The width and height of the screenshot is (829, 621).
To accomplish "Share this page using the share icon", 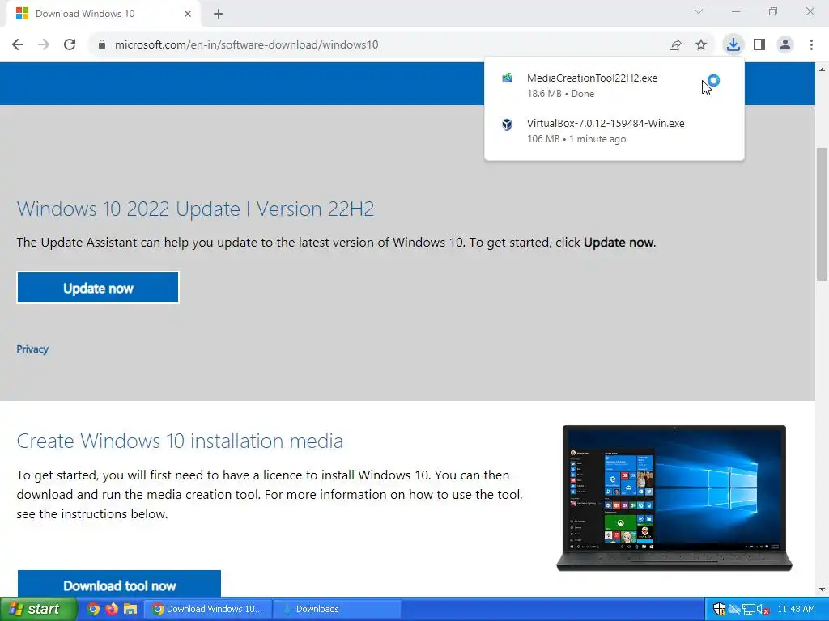I will 675,45.
